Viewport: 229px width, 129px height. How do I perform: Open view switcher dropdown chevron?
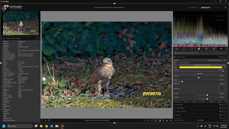click(x=225, y=8)
